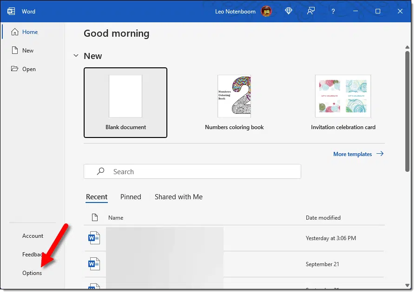Switch to the Recent tab
Viewport: 416px width, 294px height.
(x=97, y=197)
